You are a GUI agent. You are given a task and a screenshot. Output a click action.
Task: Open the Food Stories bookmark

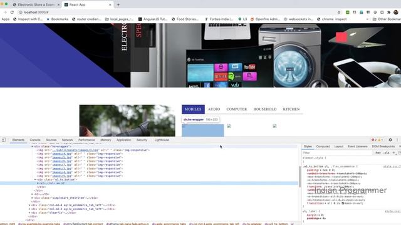[x=185, y=19]
